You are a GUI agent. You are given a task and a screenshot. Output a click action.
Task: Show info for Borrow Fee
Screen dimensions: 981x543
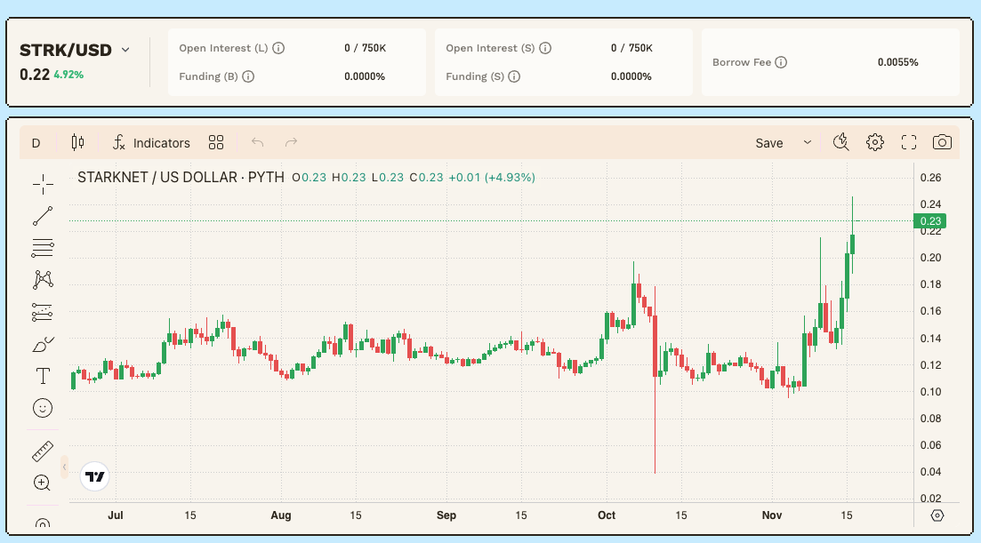pos(781,62)
